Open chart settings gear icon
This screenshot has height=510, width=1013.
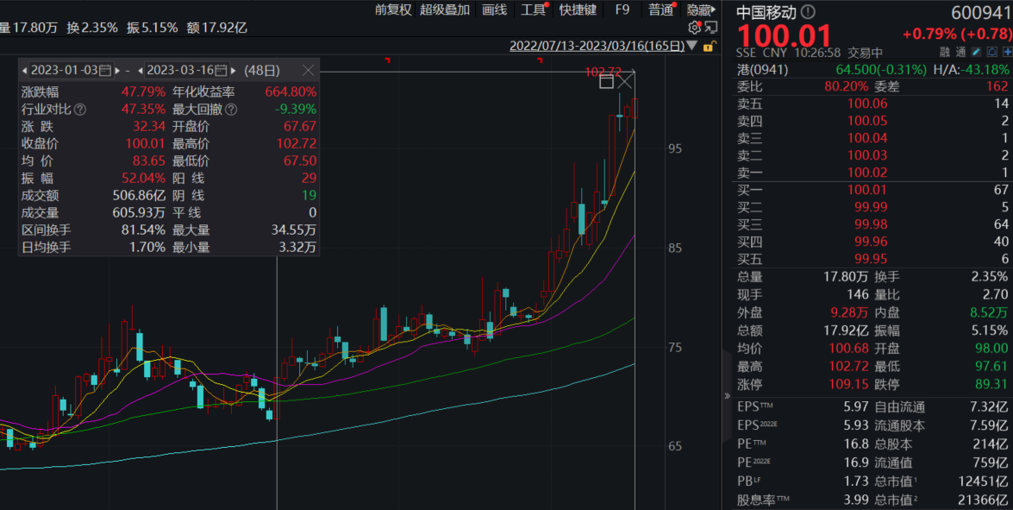pos(695,27)
